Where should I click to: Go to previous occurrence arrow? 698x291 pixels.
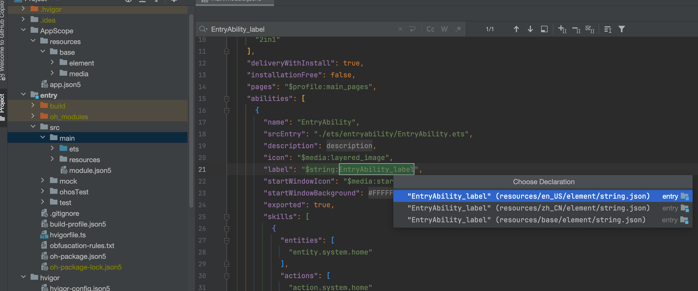516,29
